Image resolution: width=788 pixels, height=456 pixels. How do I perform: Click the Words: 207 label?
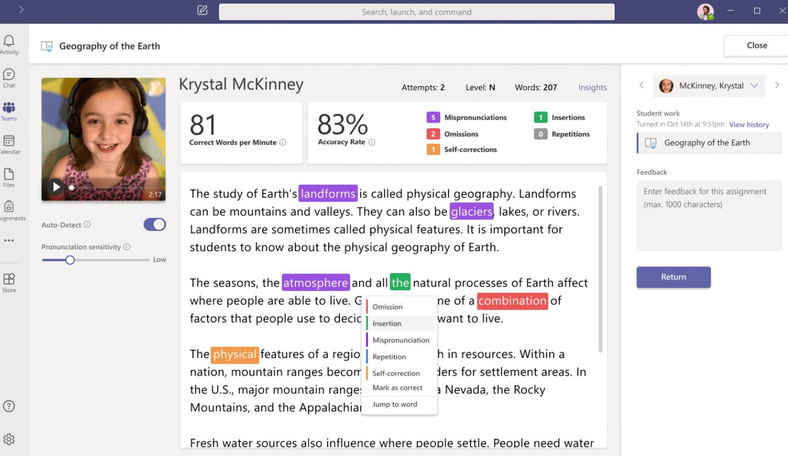point(536,87)
